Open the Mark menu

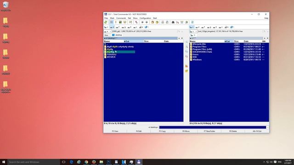[x=112, y=18]
